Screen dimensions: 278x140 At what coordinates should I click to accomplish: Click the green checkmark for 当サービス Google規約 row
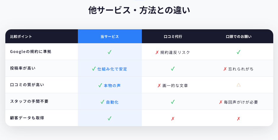(x=110, y=52)
